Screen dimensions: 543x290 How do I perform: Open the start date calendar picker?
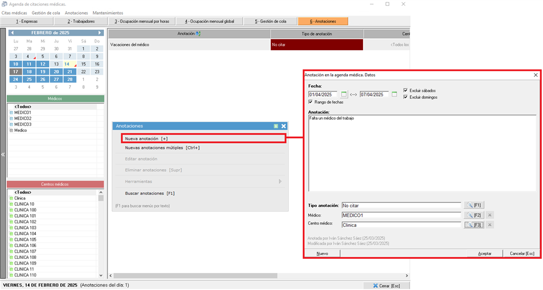point(343,94)
